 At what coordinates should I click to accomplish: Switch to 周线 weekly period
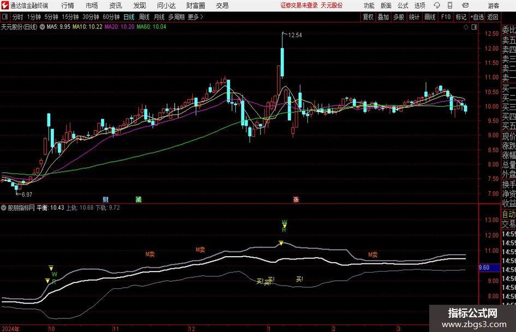click(x=144, y=17)
